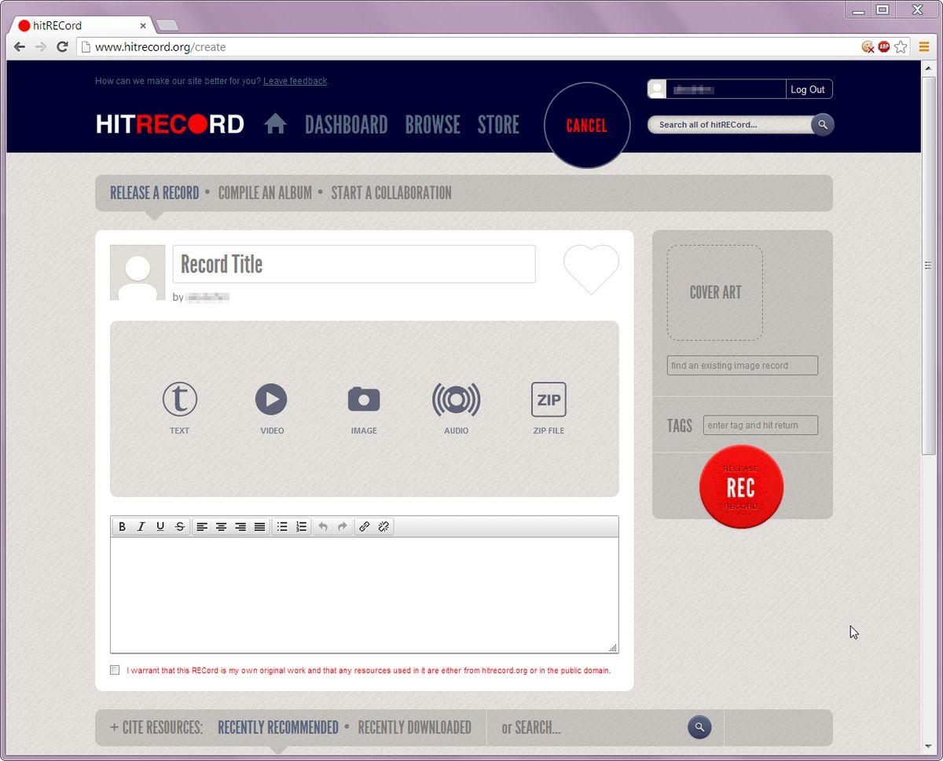Choose the Video record type icon

click(x=271, y=400)
